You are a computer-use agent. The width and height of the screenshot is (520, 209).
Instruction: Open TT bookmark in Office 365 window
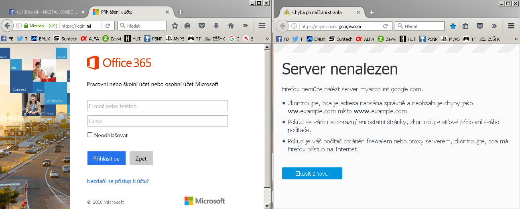195,39
